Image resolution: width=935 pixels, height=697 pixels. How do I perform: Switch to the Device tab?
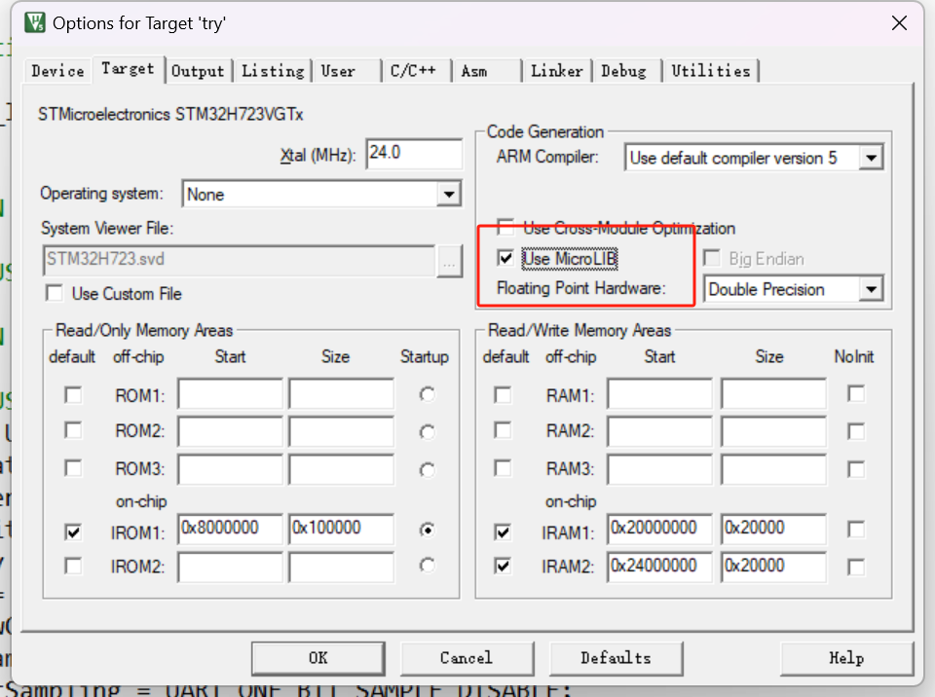(x=57, y=71)
